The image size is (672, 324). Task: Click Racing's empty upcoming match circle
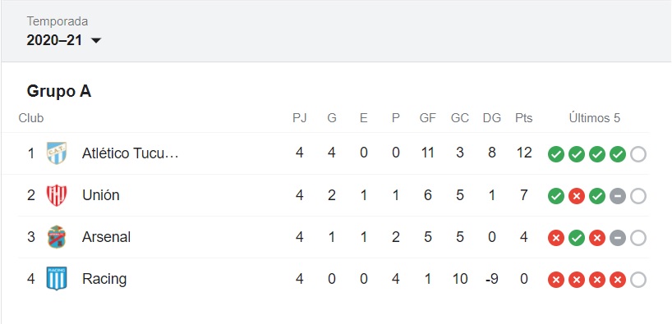click(638, 280)
